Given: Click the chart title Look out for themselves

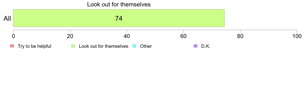Looking at the screenshot, I should (x=119, y=4).
